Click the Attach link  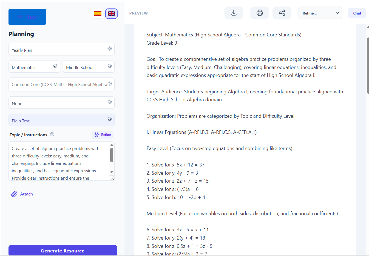[x=26, y=194]
